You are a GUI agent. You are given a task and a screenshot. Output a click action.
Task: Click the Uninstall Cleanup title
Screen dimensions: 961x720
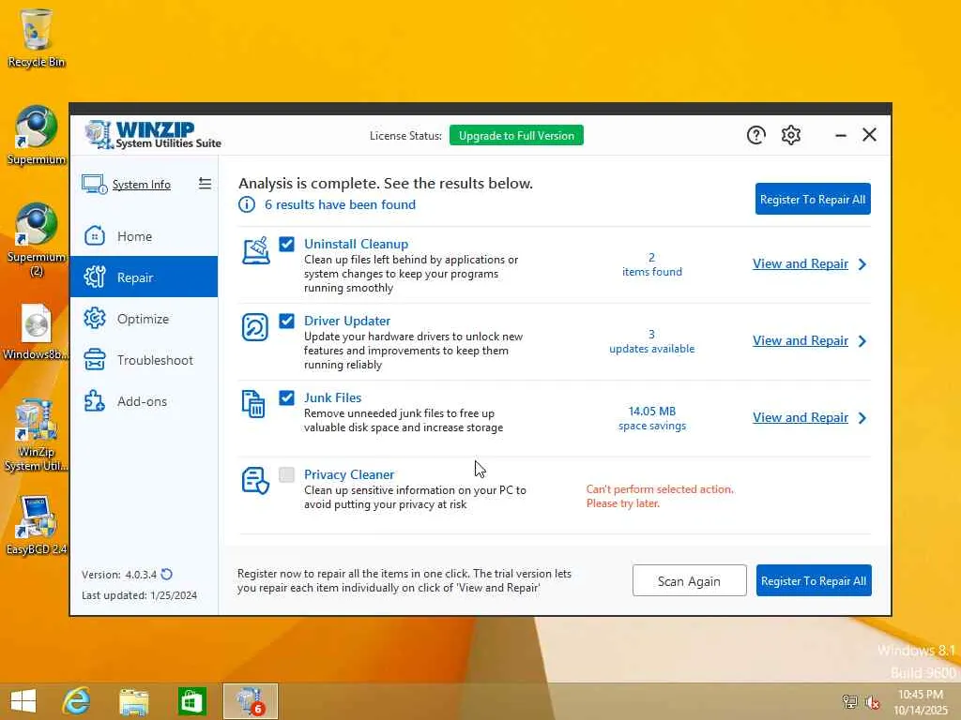356,244
